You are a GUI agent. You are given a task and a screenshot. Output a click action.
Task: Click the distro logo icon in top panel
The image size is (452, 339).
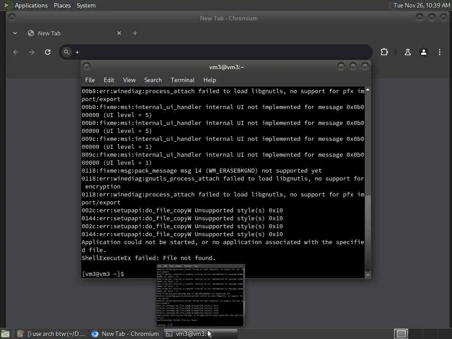click(8, 5)
